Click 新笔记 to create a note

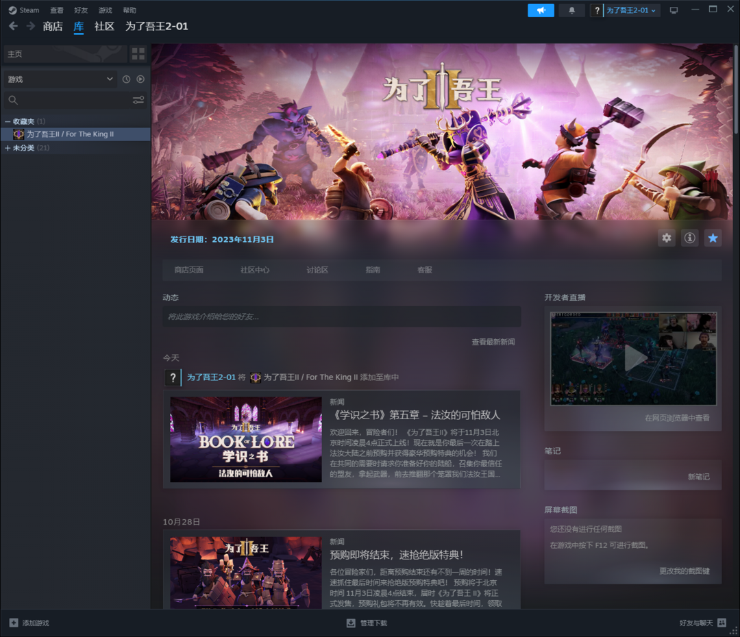pos(698,477)
